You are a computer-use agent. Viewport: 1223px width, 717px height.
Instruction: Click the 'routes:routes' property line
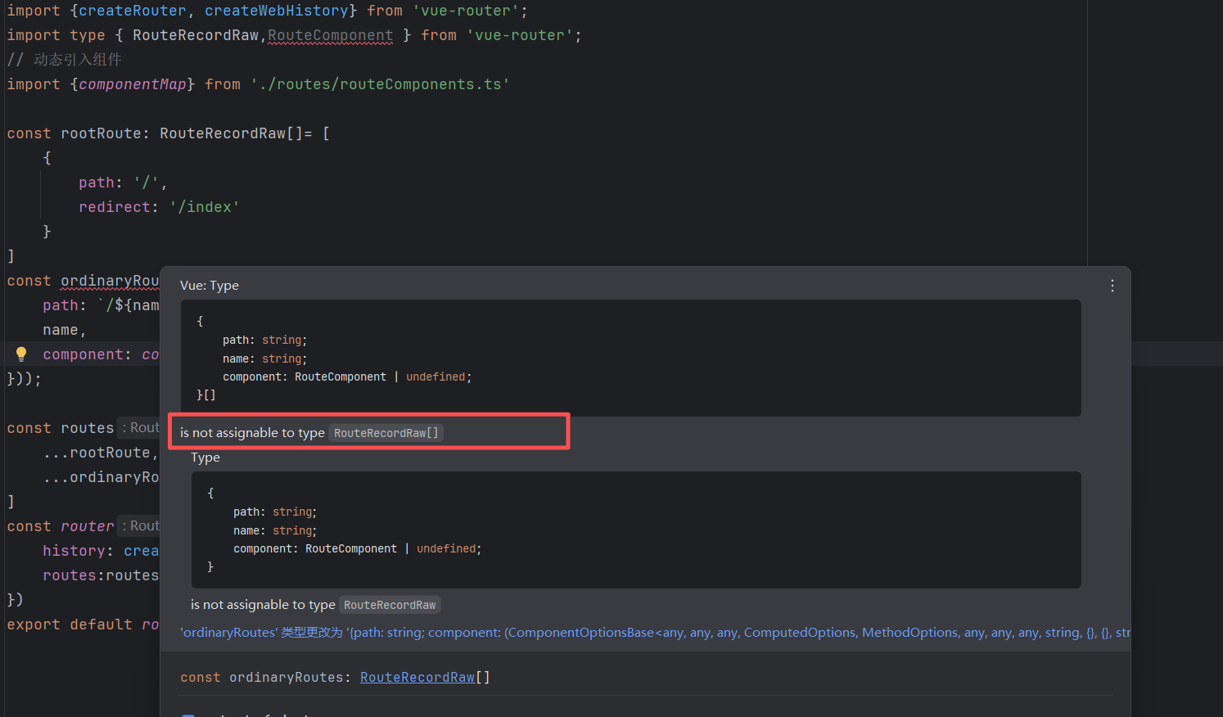click(x=101, y=575)
